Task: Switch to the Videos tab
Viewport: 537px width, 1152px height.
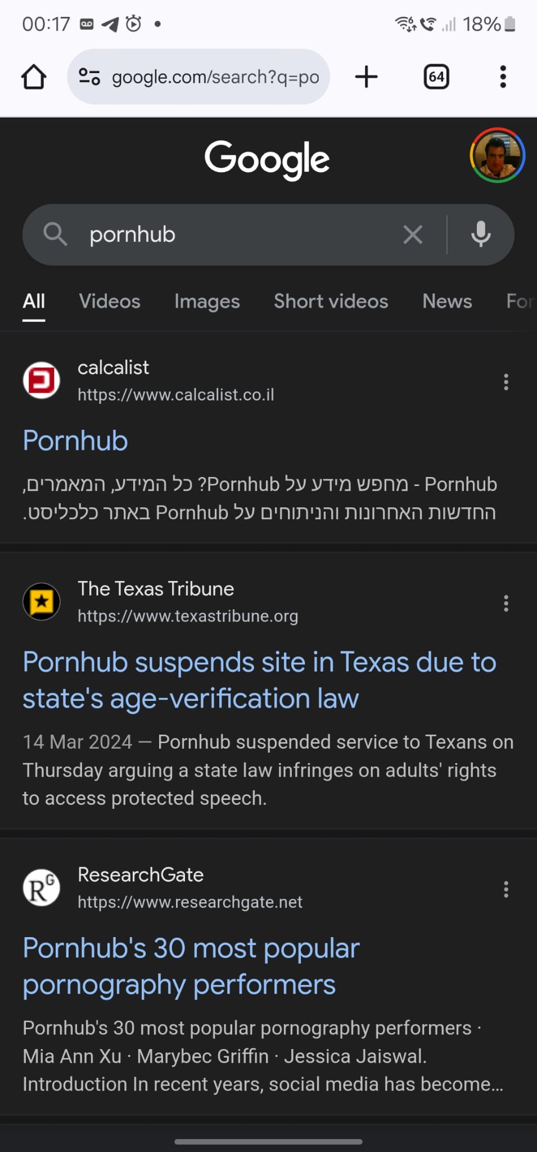Action: coord(110,301)
